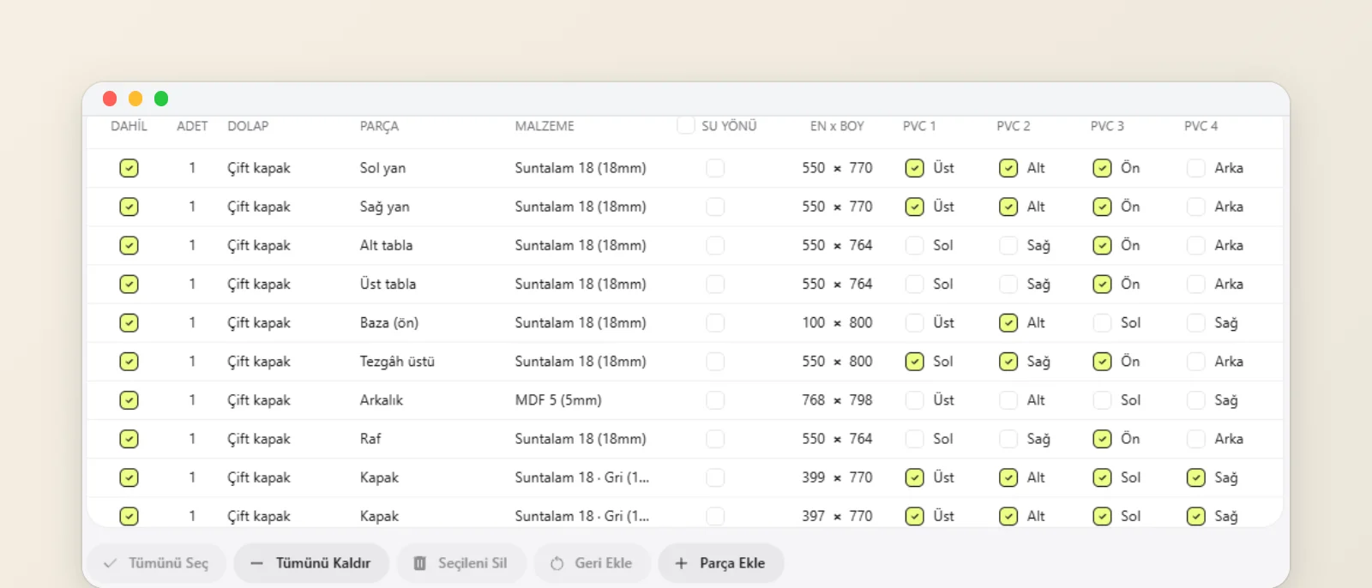Uncheck PVC 2 Alt for Sağ yan
The height and width of the screenshot is (588, 1372).
1008,207
